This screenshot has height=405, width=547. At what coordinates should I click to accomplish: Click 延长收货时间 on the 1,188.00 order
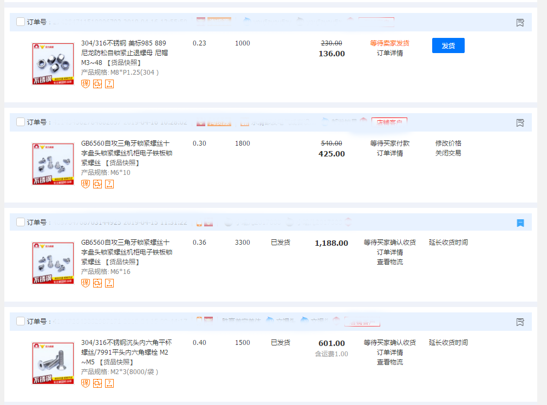point(448,243)
